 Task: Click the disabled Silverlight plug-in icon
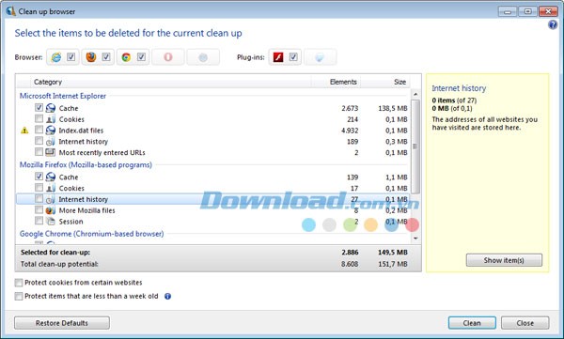coord(320,57)
